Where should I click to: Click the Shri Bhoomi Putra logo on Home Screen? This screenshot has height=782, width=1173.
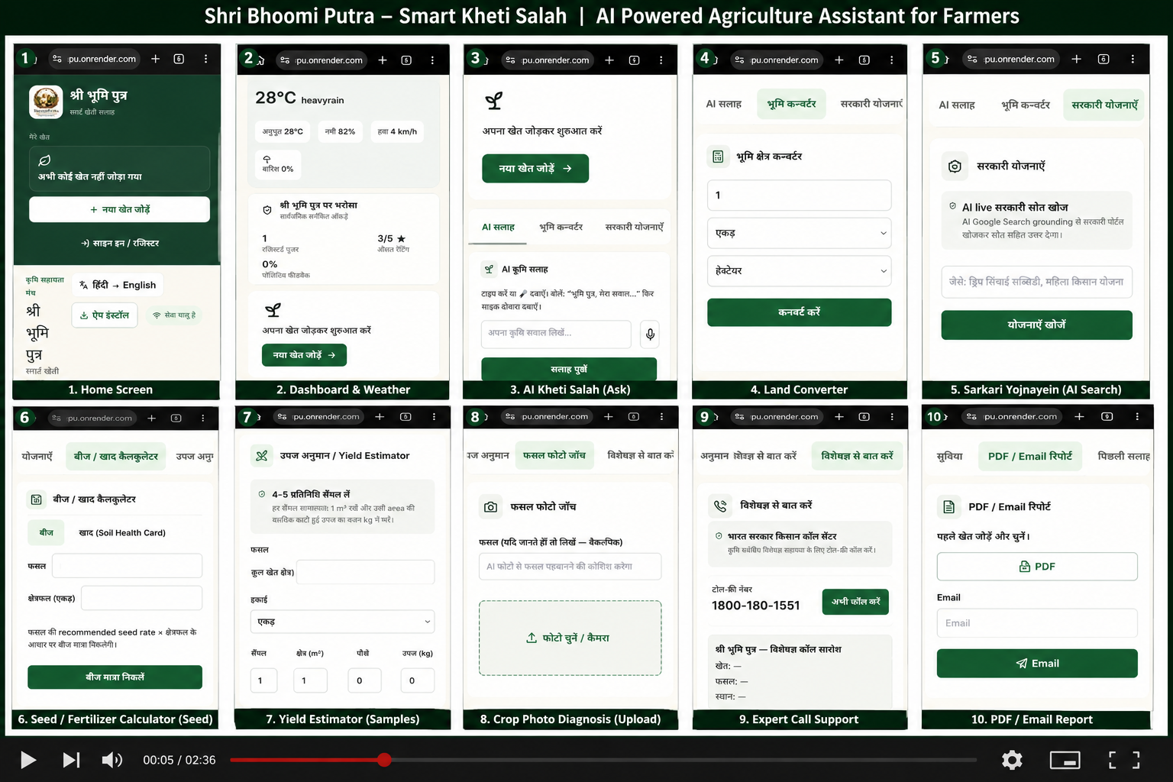[x=46, y=102]
